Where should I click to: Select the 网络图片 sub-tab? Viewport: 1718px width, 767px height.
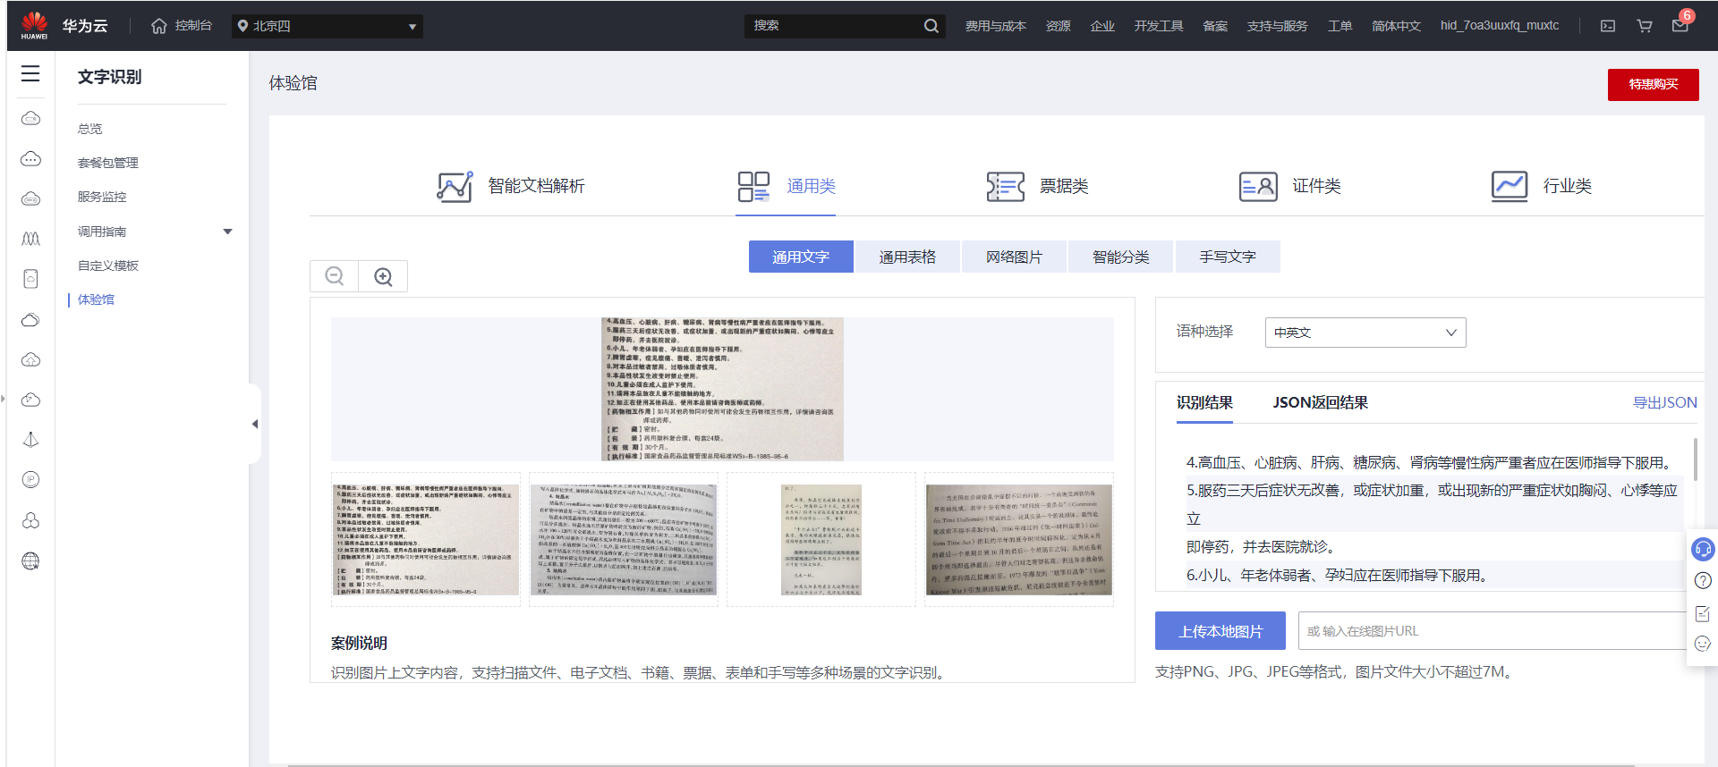point(1014,257)
